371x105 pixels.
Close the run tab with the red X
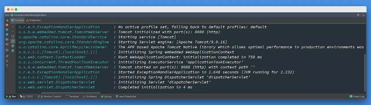pyautogui.click(x=7, y=61)
